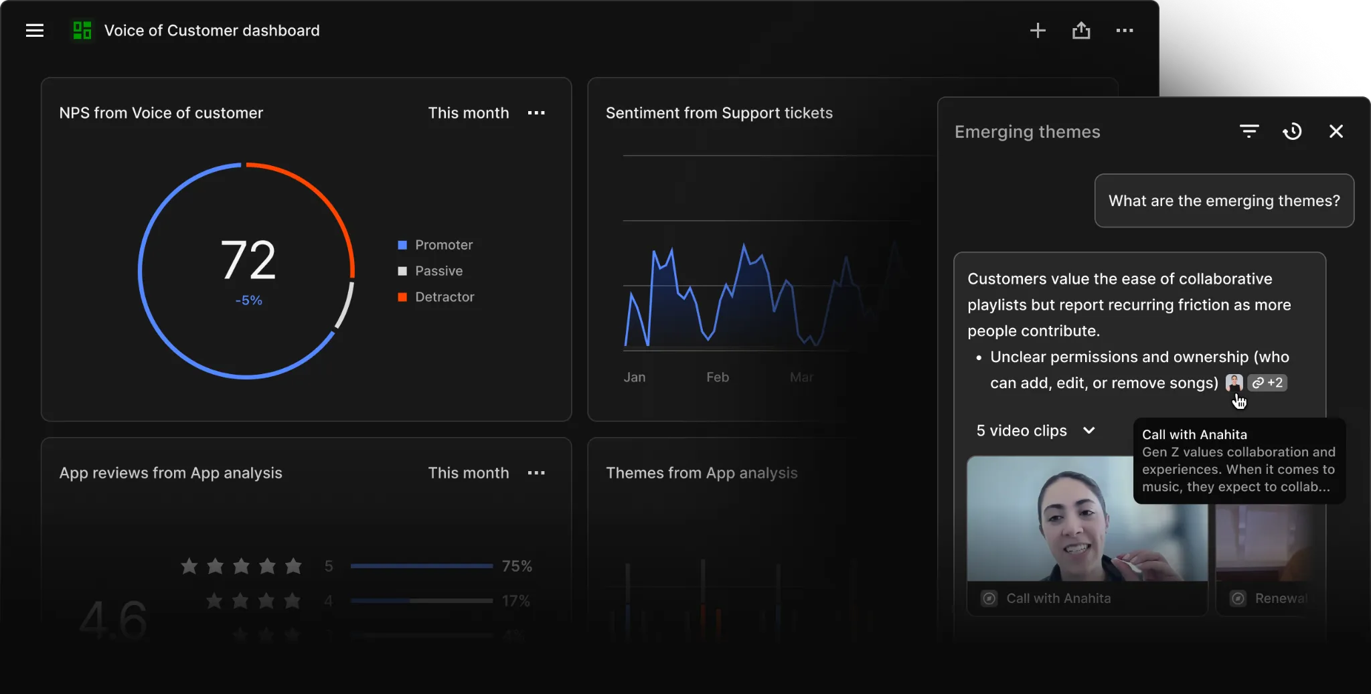Open filter options in Emerging themes
Screen dimensions: 1371x694
click(1249, 131)
